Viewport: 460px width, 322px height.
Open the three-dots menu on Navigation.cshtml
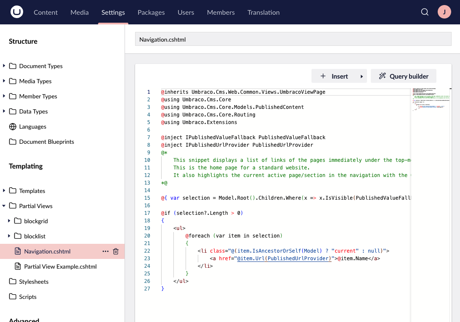[106, 251]
